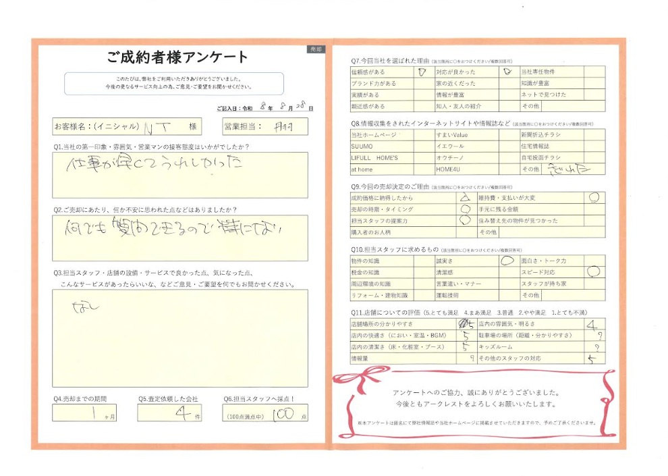
Task: Click the 自宅投函チラシ label
Action: coord(540,158)
